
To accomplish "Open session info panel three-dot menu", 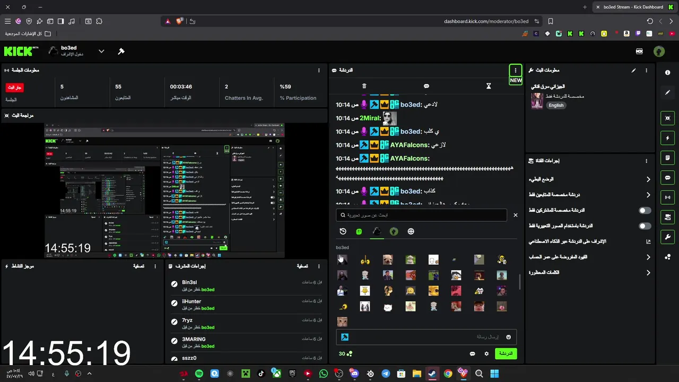I will click(x=319, y=71).
